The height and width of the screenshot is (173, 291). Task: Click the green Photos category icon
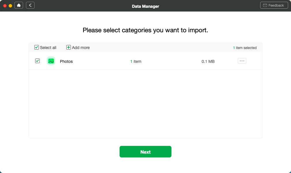pos(51,61)
